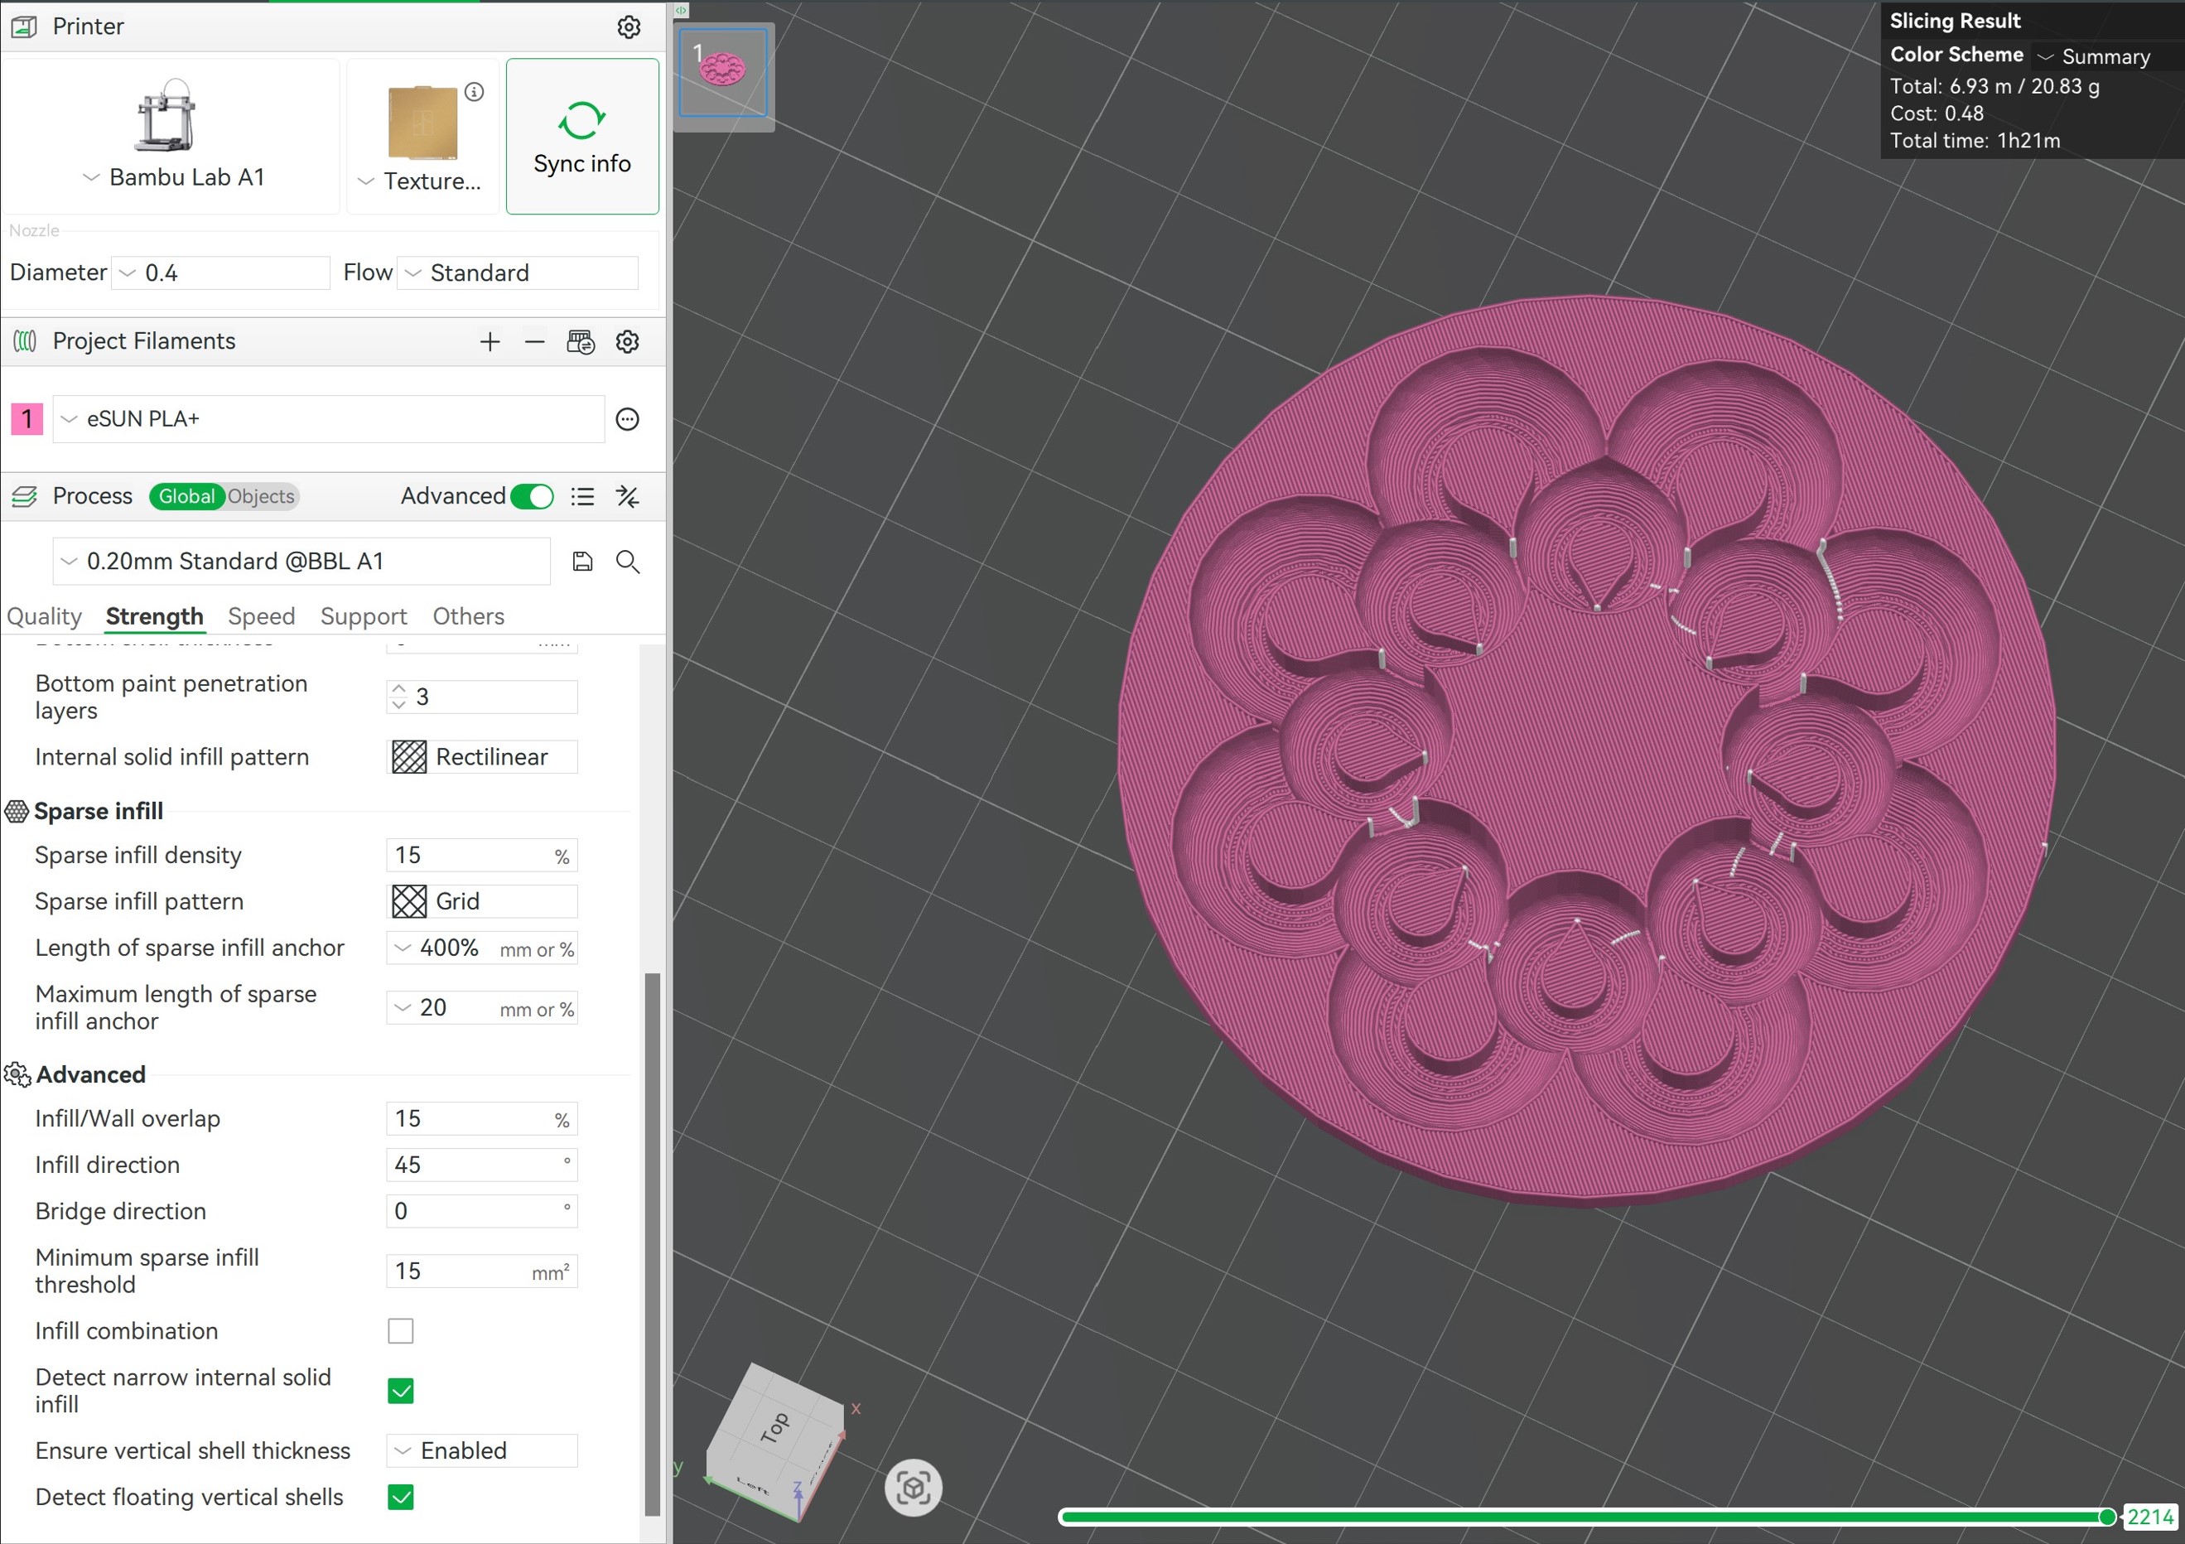Switch to the Speed tab

coord(261,617)
